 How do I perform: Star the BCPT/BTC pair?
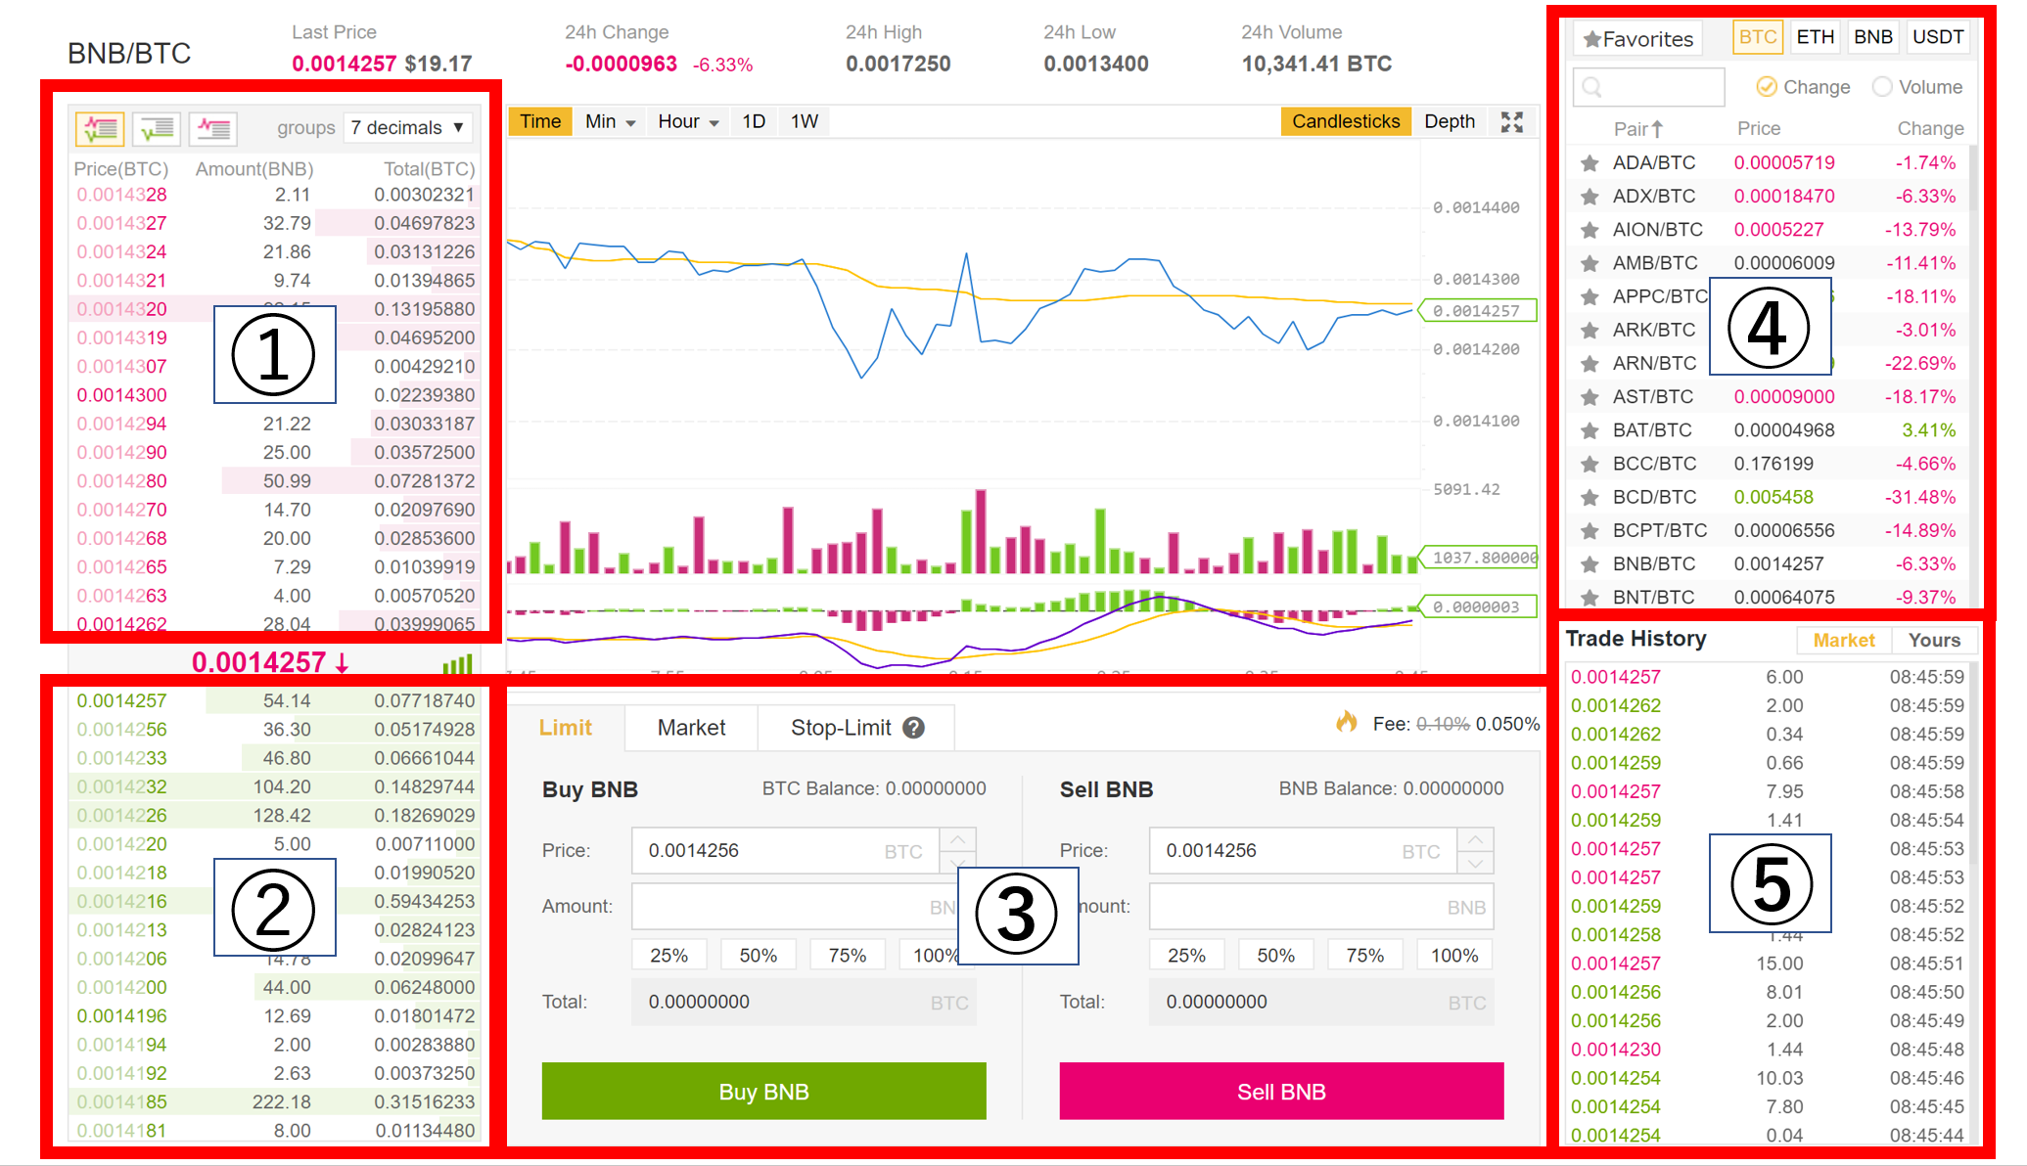click(1590, 531)
